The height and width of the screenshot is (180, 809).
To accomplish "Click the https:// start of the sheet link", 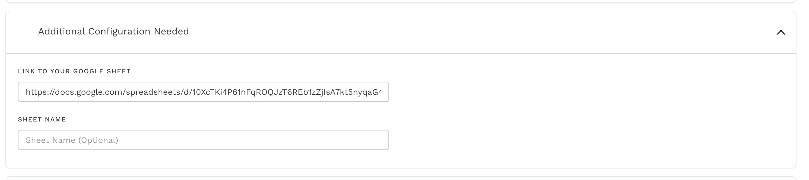I will (40, 92).
